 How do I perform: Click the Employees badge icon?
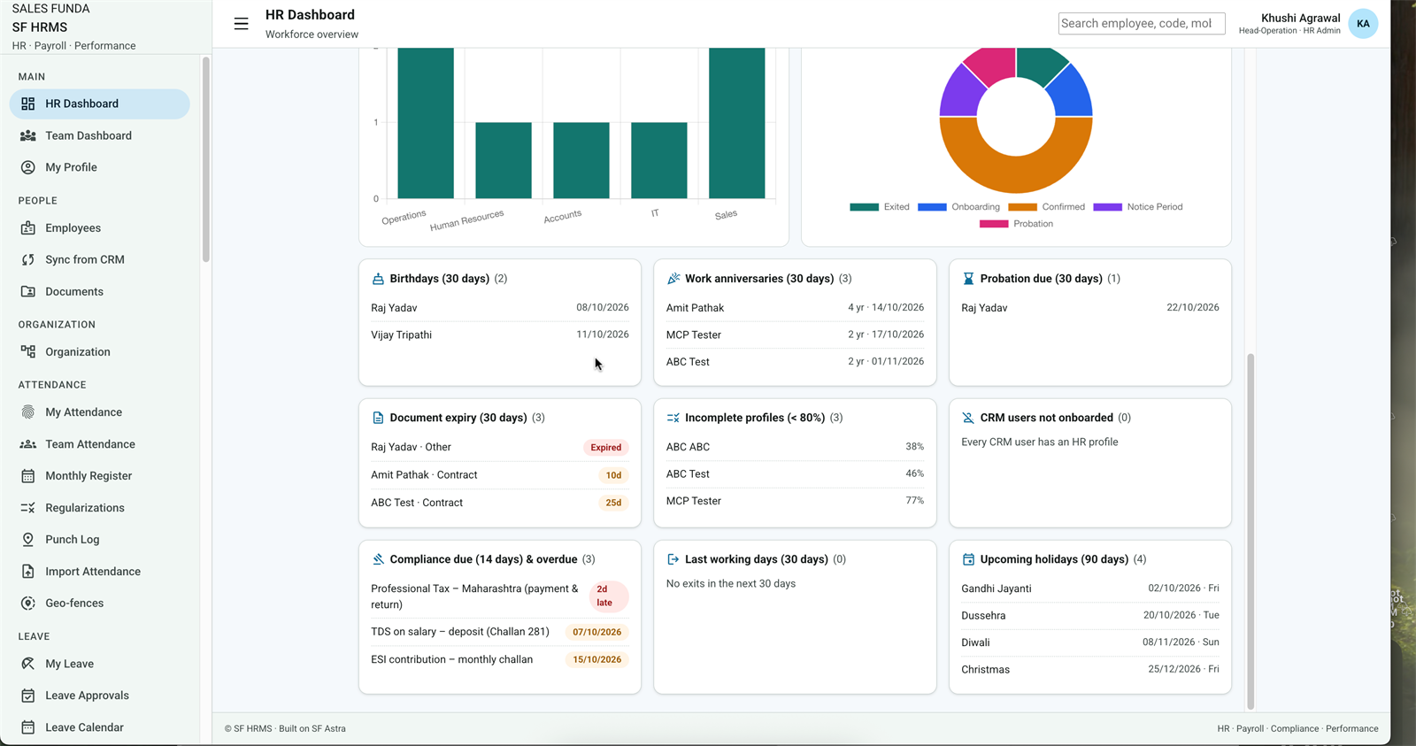[28, 228]
